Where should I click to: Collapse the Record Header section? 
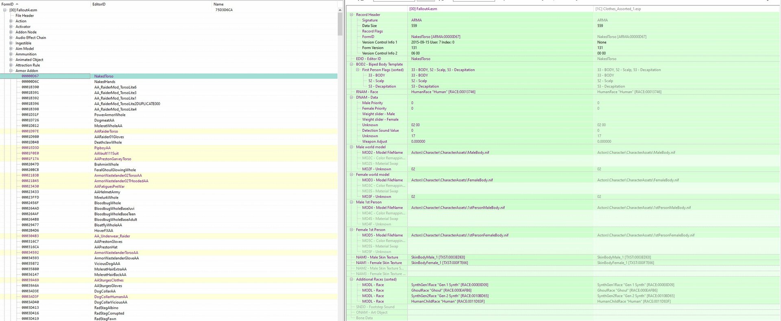351,15
